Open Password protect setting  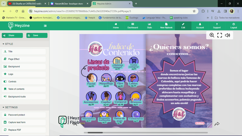24,115
